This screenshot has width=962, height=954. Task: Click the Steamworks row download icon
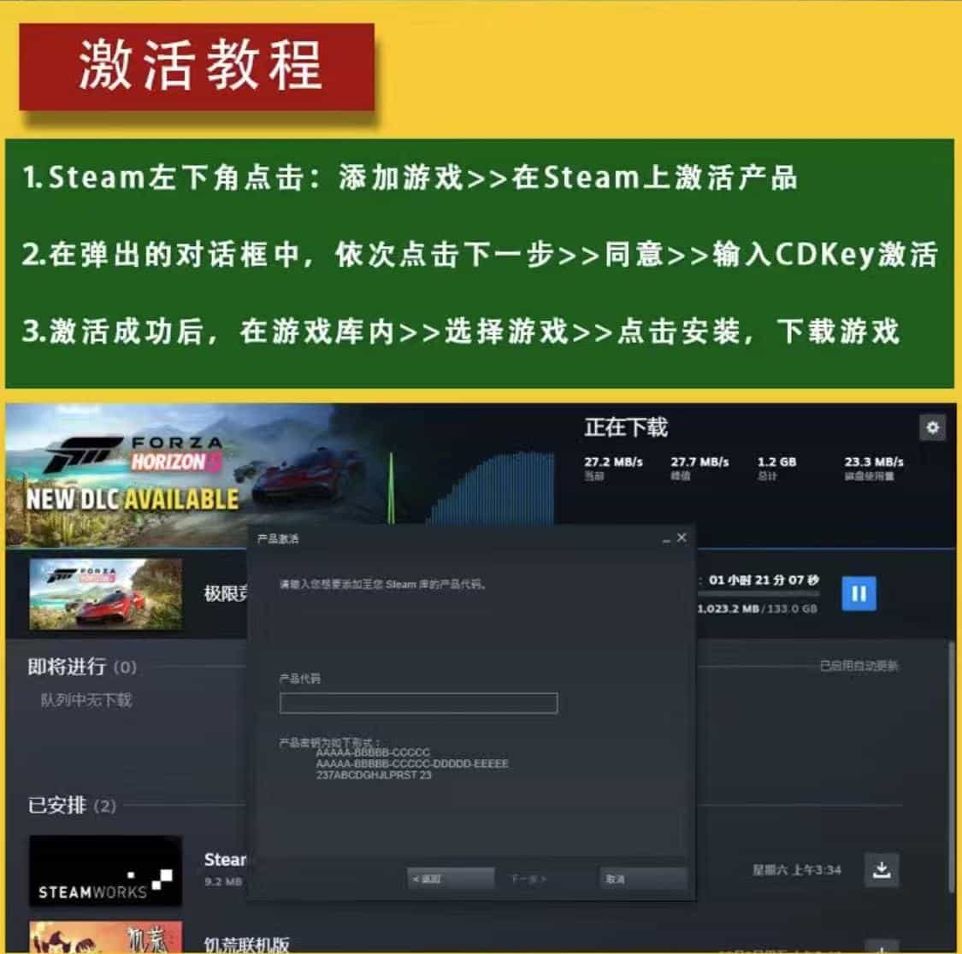[882, 869]
